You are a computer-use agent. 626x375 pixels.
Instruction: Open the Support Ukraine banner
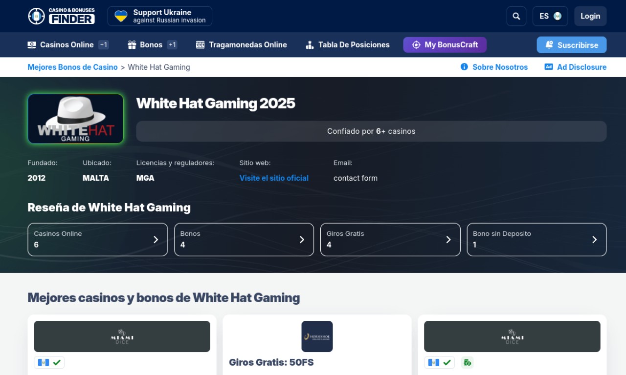160,16
